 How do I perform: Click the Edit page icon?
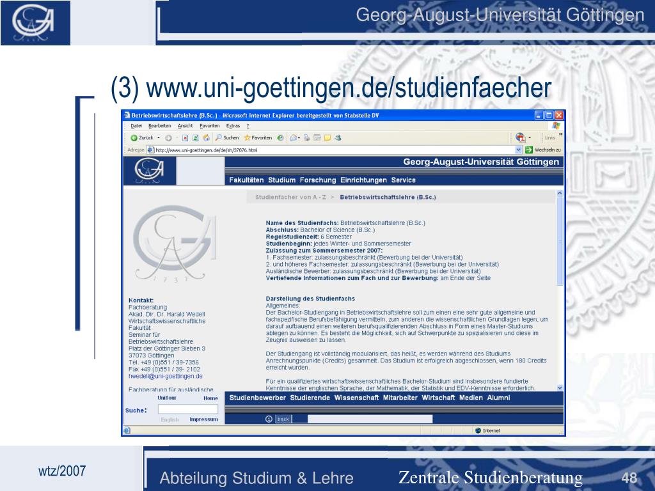point(317,138)
